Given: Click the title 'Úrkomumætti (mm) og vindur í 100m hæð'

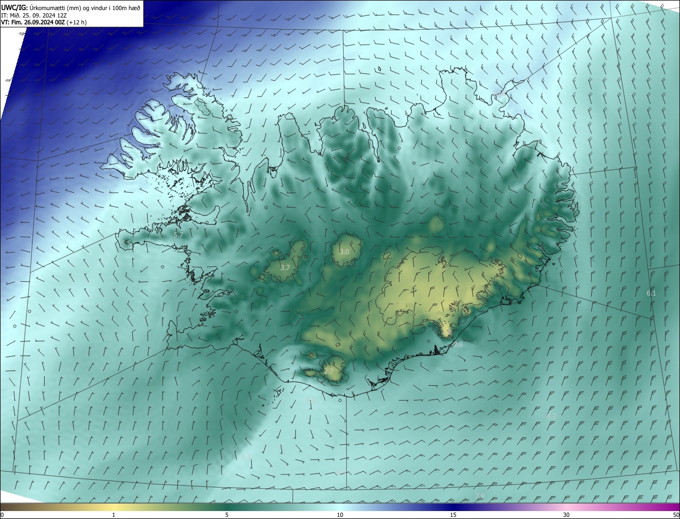Looking at the screenshot, I should click(x=85, y=7).
